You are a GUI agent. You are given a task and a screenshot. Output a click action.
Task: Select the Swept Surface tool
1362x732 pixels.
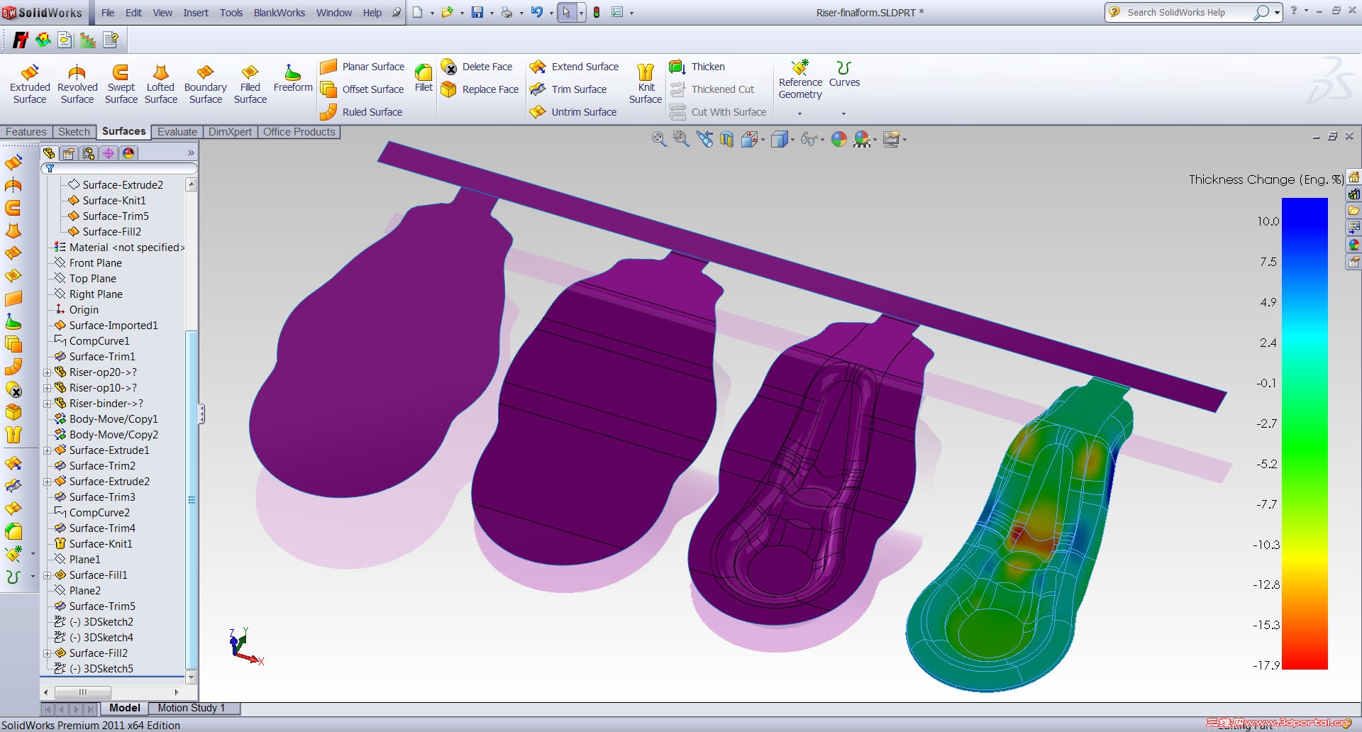(121, 84)
